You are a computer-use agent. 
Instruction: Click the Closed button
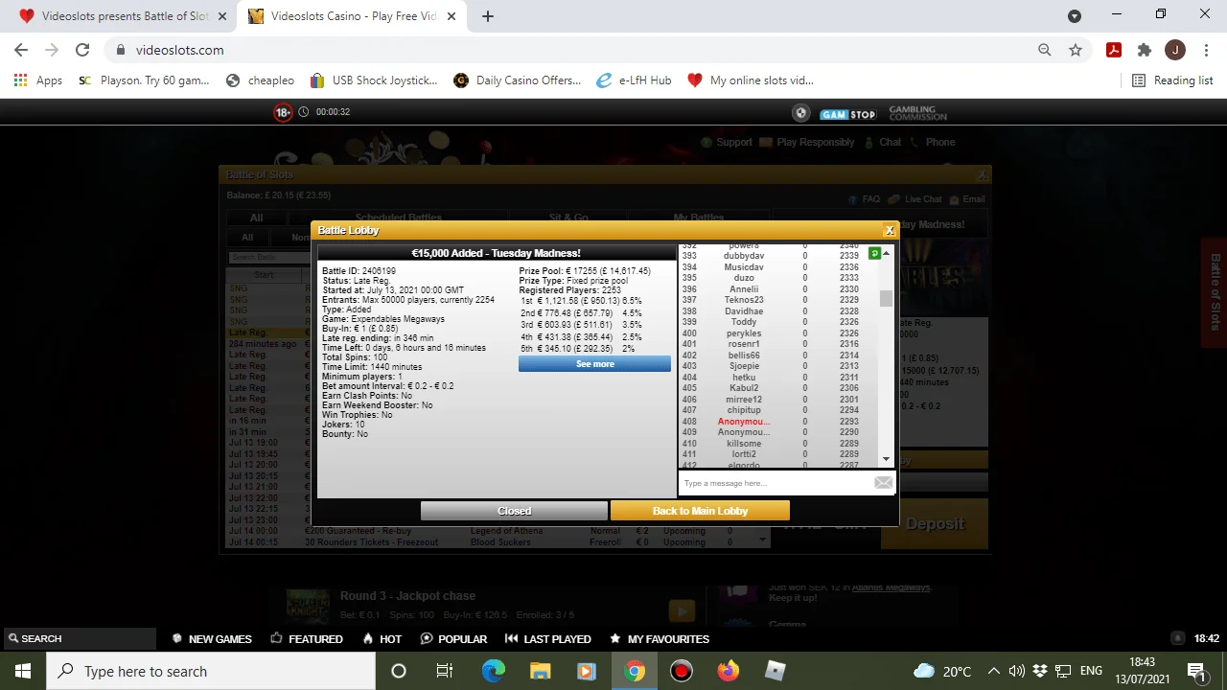tap(514, 511)
